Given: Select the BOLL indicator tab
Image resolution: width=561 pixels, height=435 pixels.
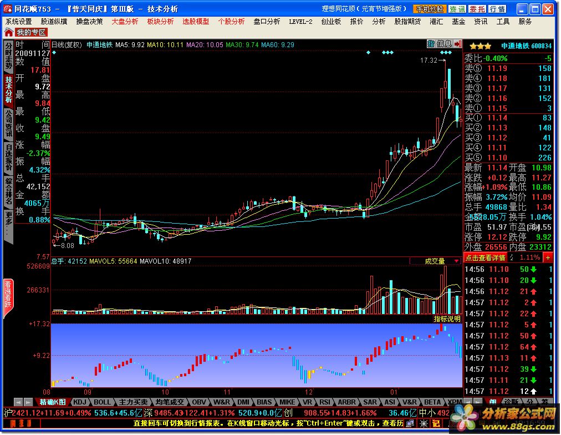Looking at the screenshot, I should [103, 402].
